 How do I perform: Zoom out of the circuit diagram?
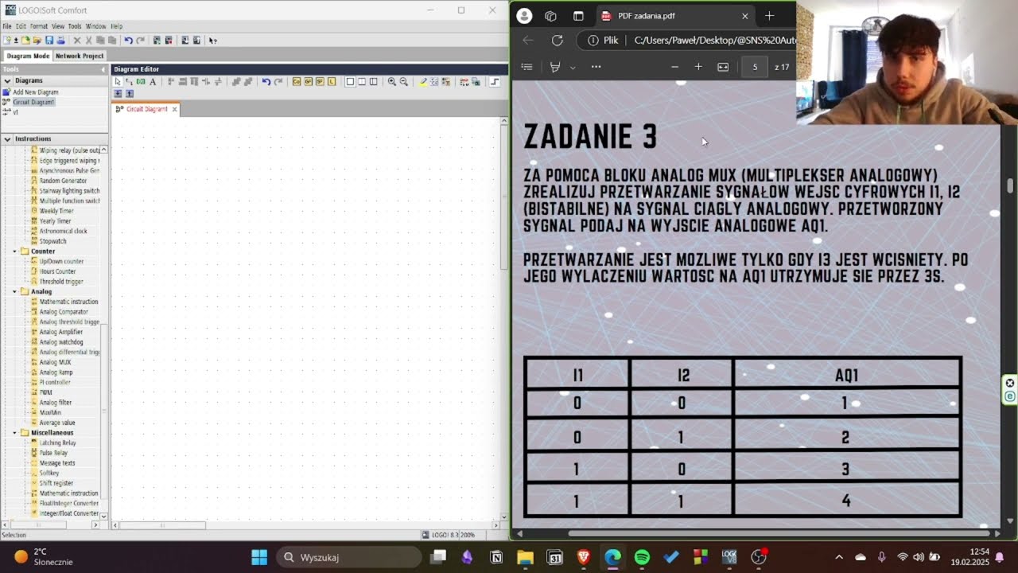(403, 81)
